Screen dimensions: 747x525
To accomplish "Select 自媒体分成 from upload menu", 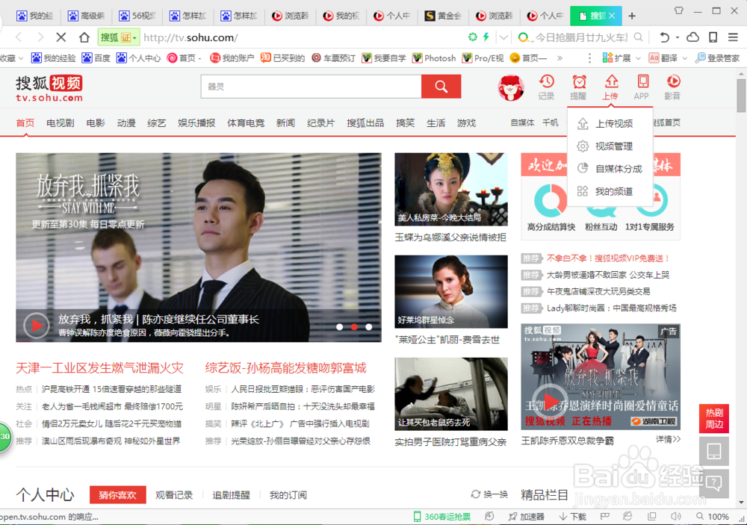I will click(610, 169).
